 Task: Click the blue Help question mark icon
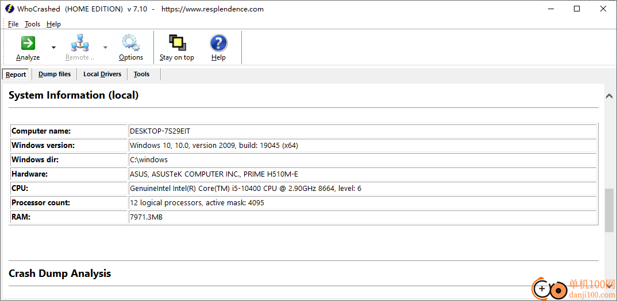pos(218,43)
